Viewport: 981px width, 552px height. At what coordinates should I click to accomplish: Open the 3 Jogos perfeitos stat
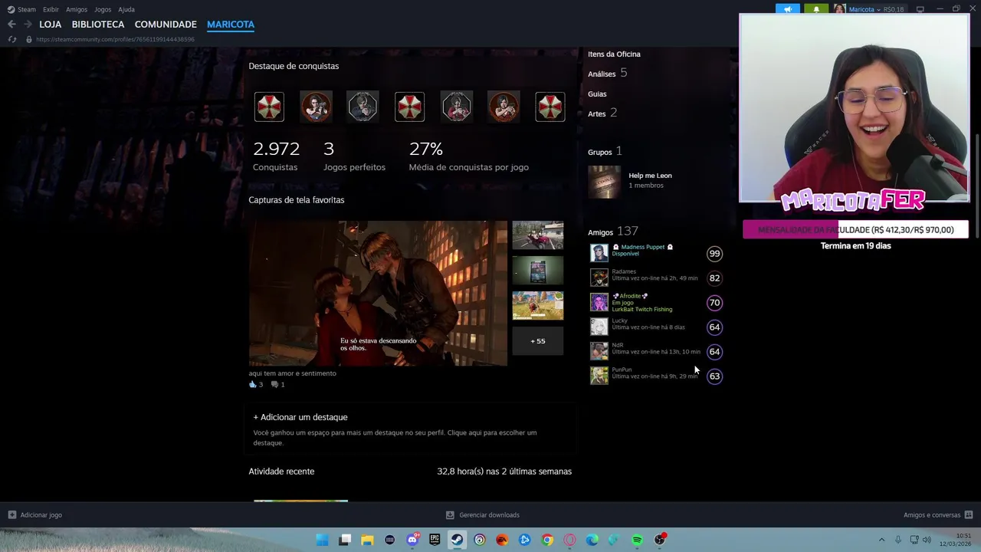354,156
